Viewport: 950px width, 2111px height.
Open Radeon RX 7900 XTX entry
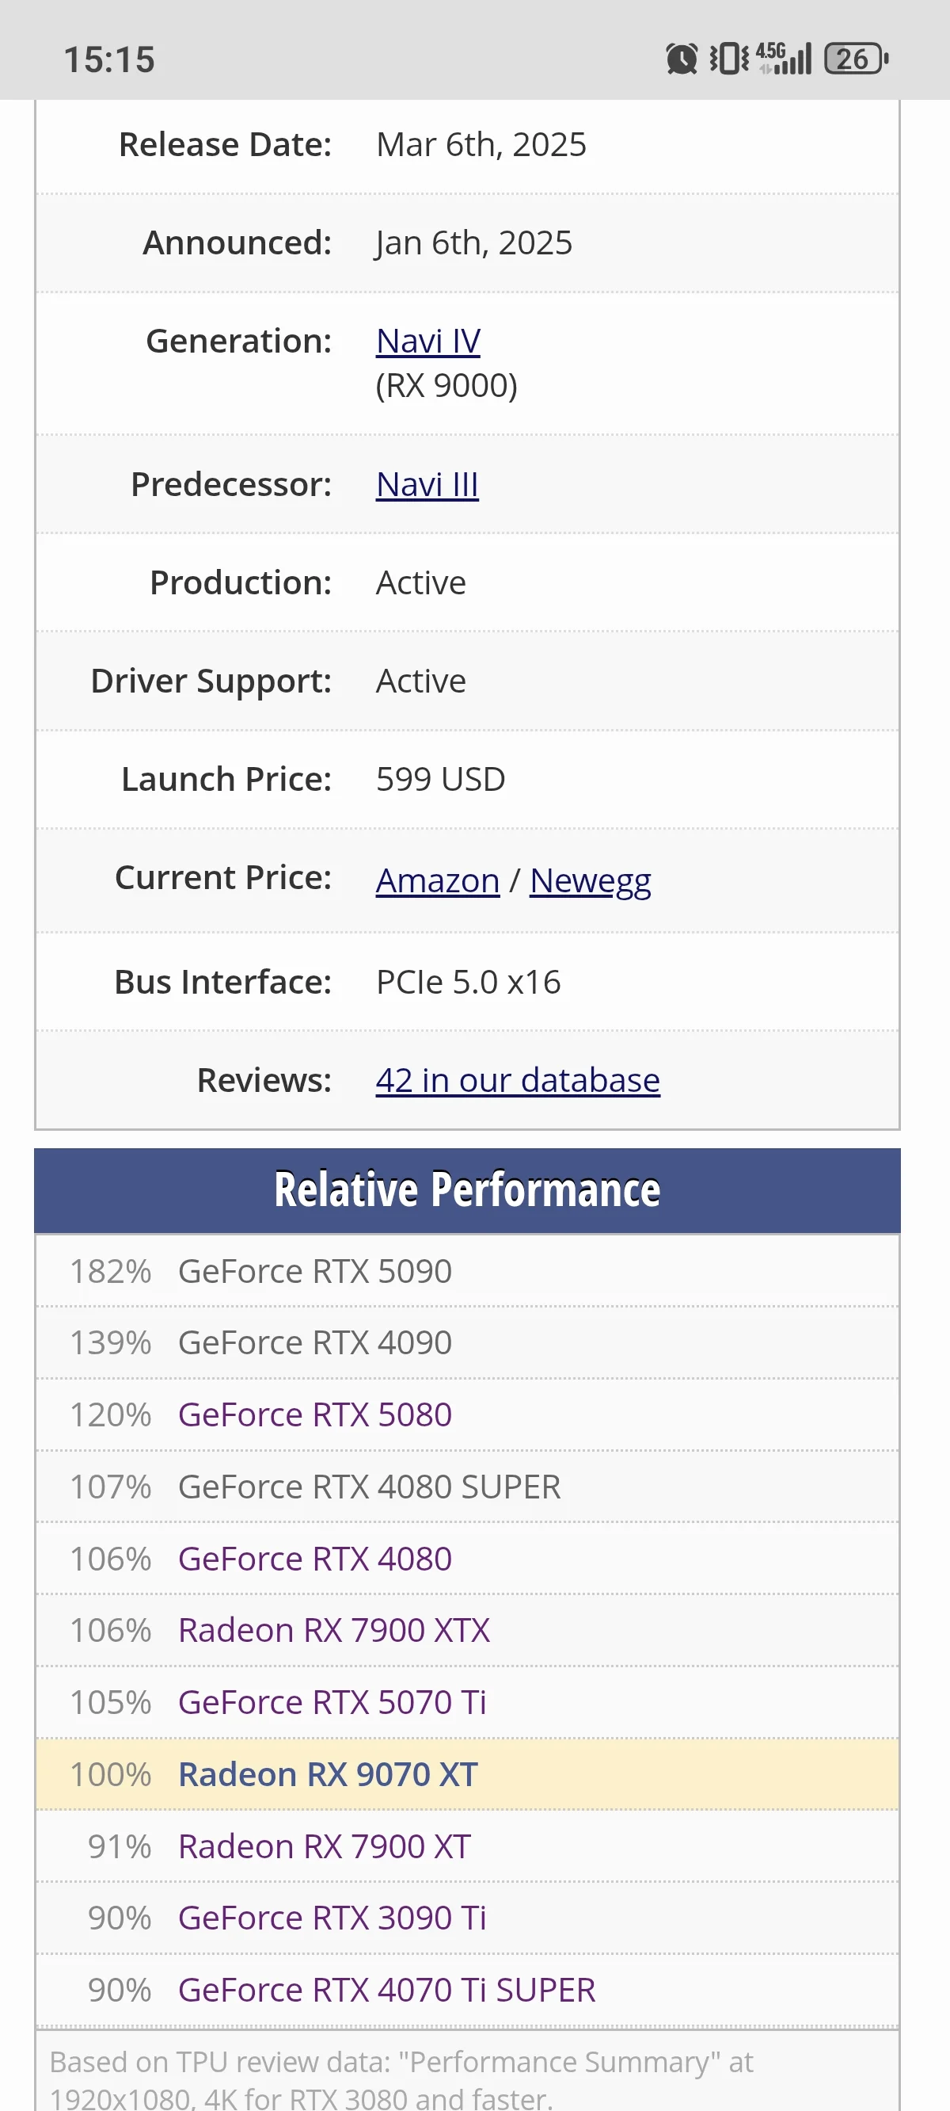[x=334, y=1630]
